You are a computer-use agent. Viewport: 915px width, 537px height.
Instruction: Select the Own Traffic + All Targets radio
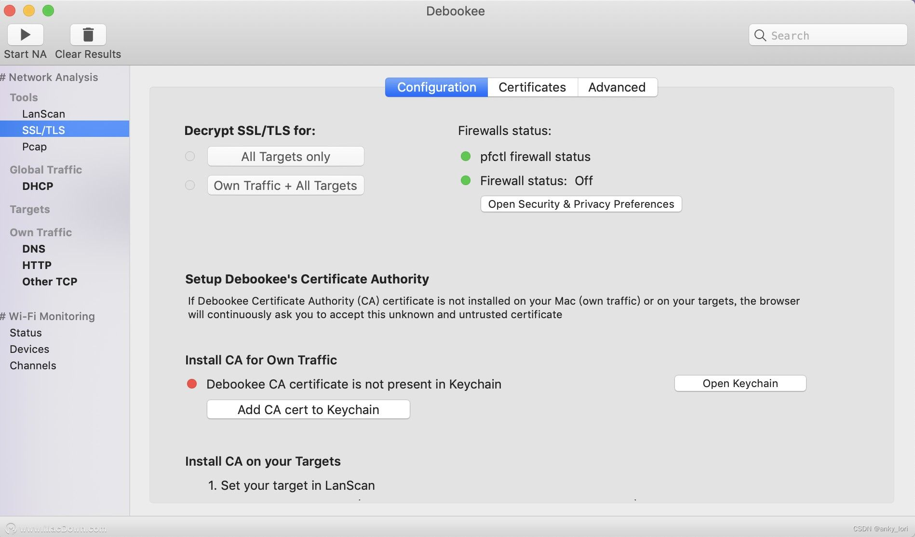coord(190,185)
